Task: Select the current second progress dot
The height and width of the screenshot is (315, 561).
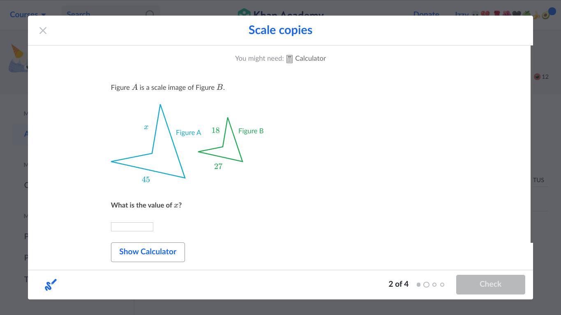Action: tap(426, 285)
